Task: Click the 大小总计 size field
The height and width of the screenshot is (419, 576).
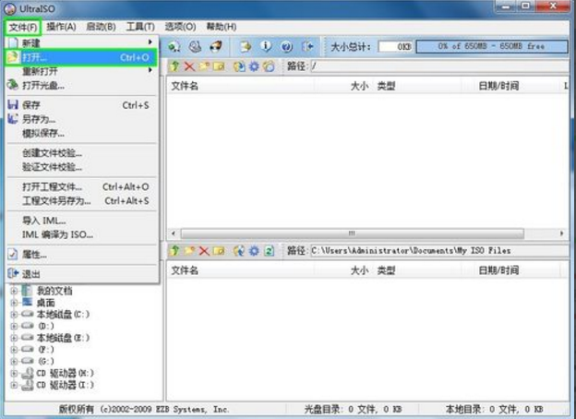Action: [x=395, y=47]
